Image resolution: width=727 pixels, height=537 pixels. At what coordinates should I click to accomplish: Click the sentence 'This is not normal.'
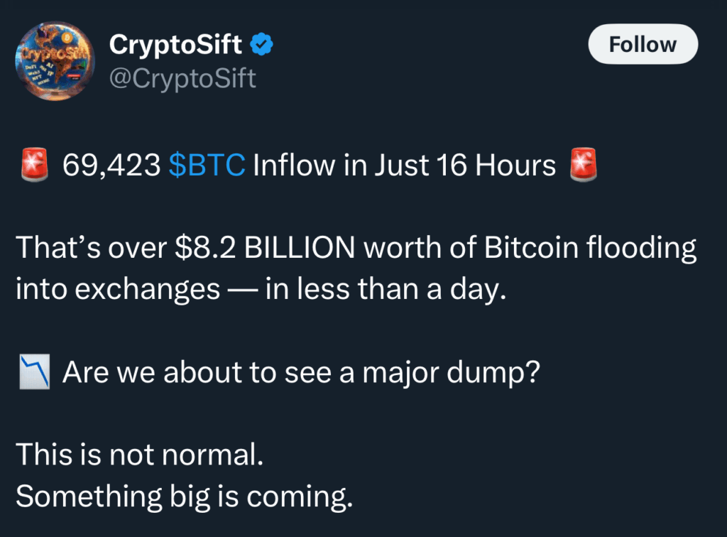coord(140,454)
